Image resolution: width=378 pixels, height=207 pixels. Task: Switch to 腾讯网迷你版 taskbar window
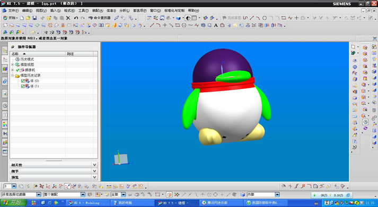(221, 203)
